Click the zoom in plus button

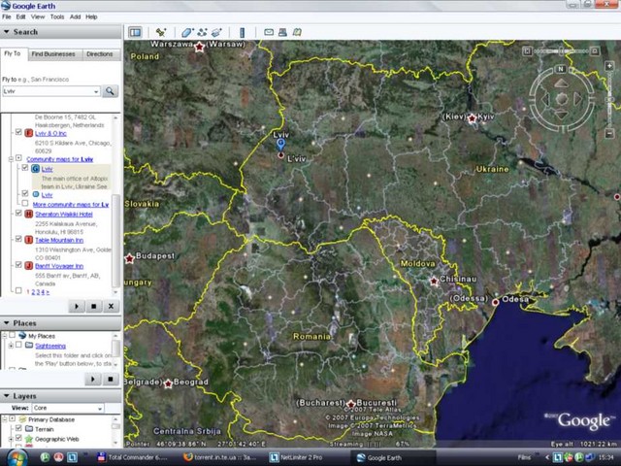click(x=609, y=65)
